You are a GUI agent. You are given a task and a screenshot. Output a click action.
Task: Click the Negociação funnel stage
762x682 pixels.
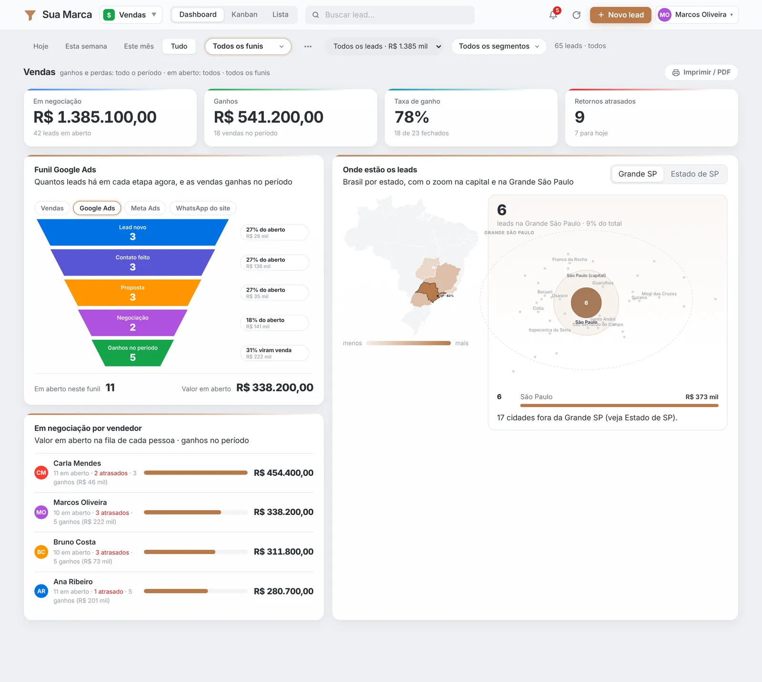132,323
